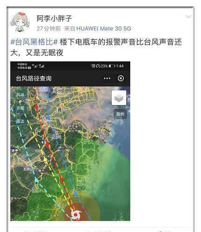The width and height of the screenshot is (201, 232).
Task: Toggle the 云图 cloud map overlay
Action: click(20, 108)
